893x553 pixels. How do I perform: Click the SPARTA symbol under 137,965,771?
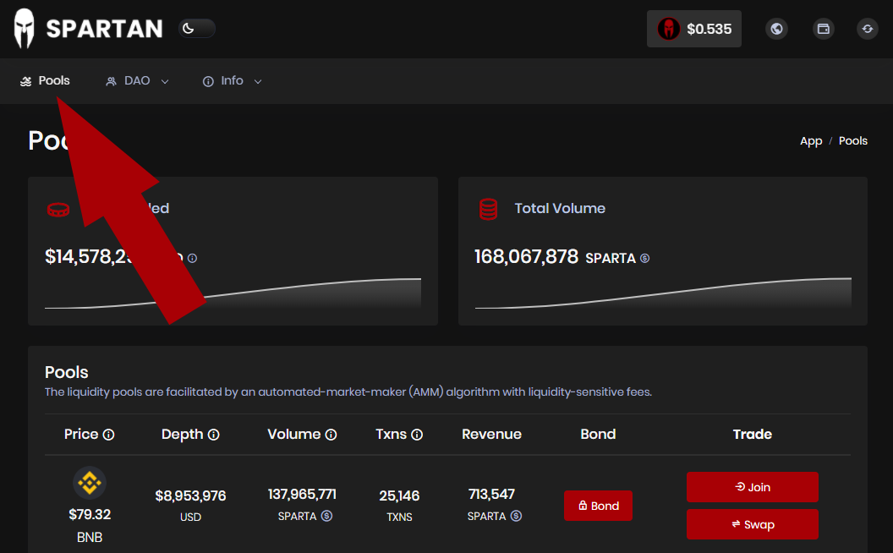(327, 516)
